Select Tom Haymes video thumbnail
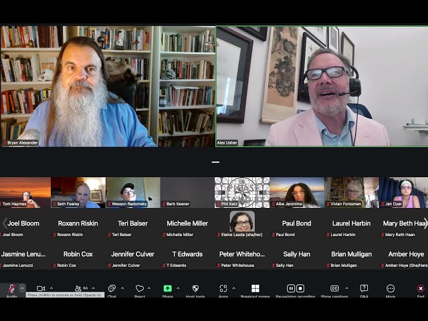The width and height of the screenshot is (428, 321). pyautogui.click(x=25, y=193)
